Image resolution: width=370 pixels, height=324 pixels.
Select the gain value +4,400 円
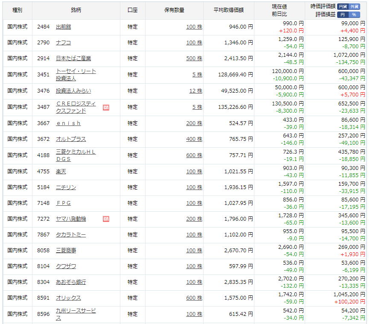[x=353, y=31]
